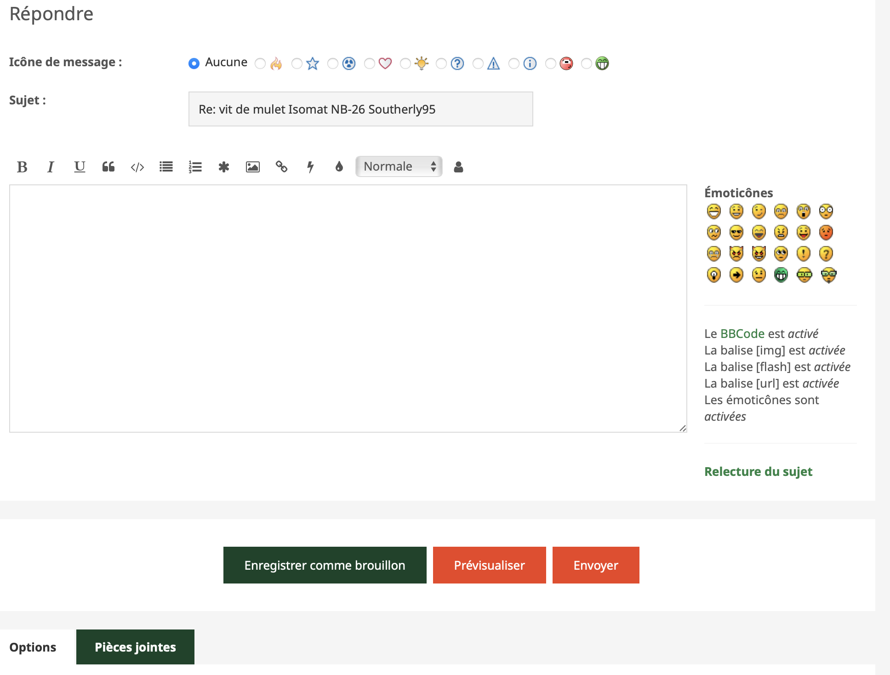890x675 pixels.
Task: Insert URL link icon
Action: pyautogui.click(x=281, y=167)
